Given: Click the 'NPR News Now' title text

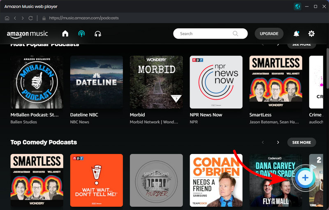Looking at the screenshot, I should click(206, 115).
